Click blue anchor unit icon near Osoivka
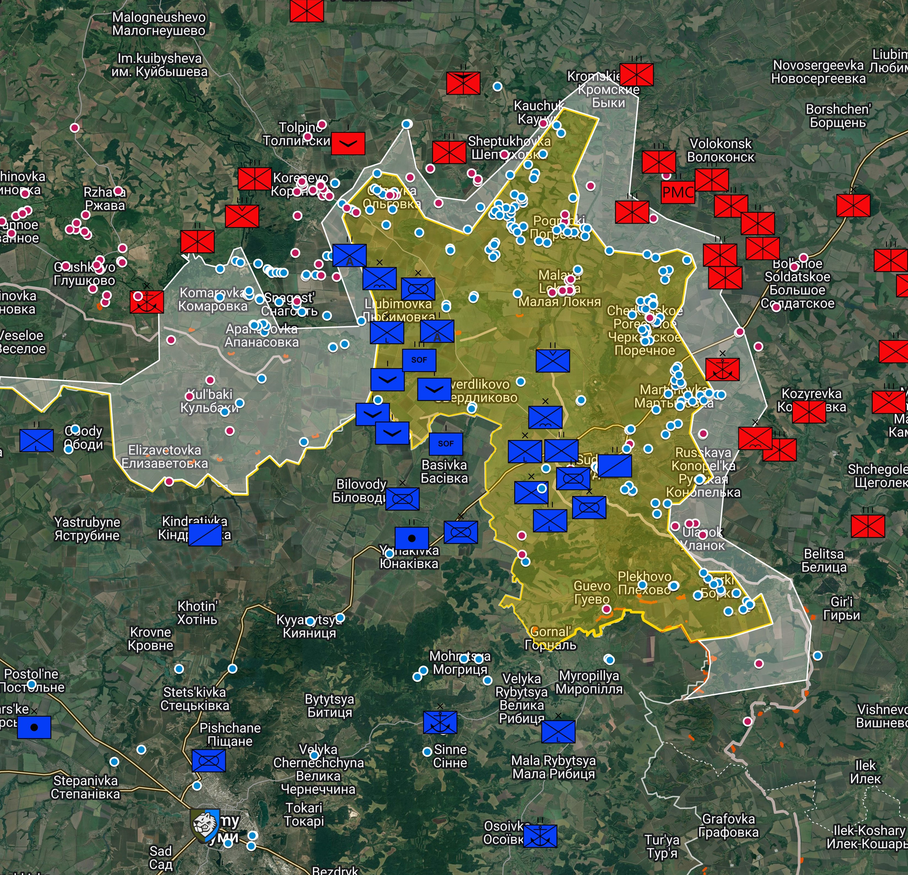908x875 pixels. pyautogui.click(x=540, y=836)
